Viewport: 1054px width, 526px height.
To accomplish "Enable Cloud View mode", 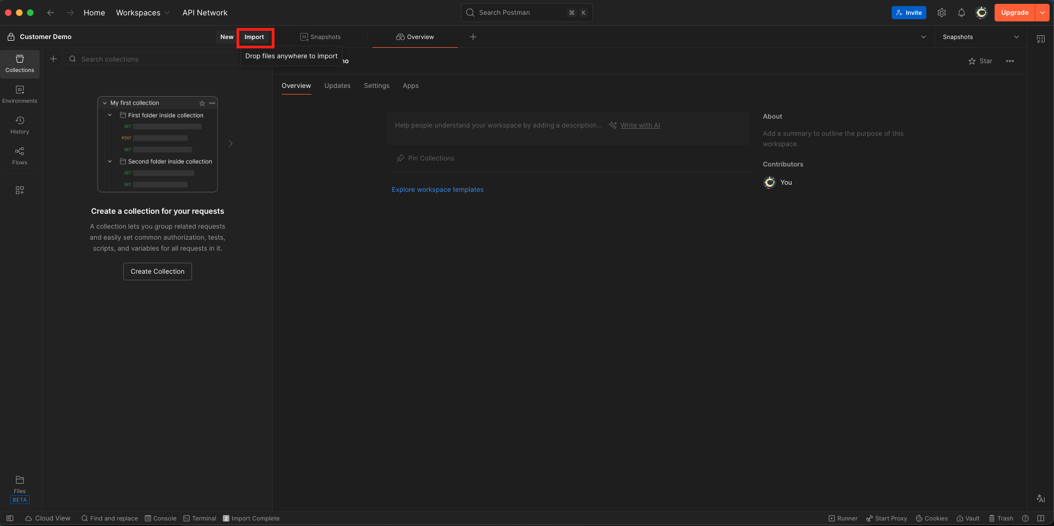I will coord(48,518).
